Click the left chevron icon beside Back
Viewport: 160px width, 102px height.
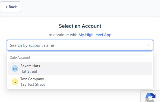(7, 7)
